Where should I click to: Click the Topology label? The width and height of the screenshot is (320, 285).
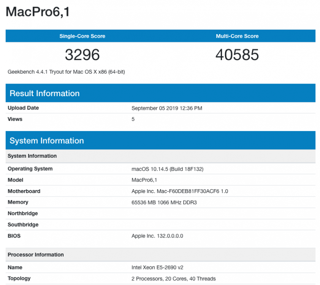pyautogui.click(x=19, y=279)
